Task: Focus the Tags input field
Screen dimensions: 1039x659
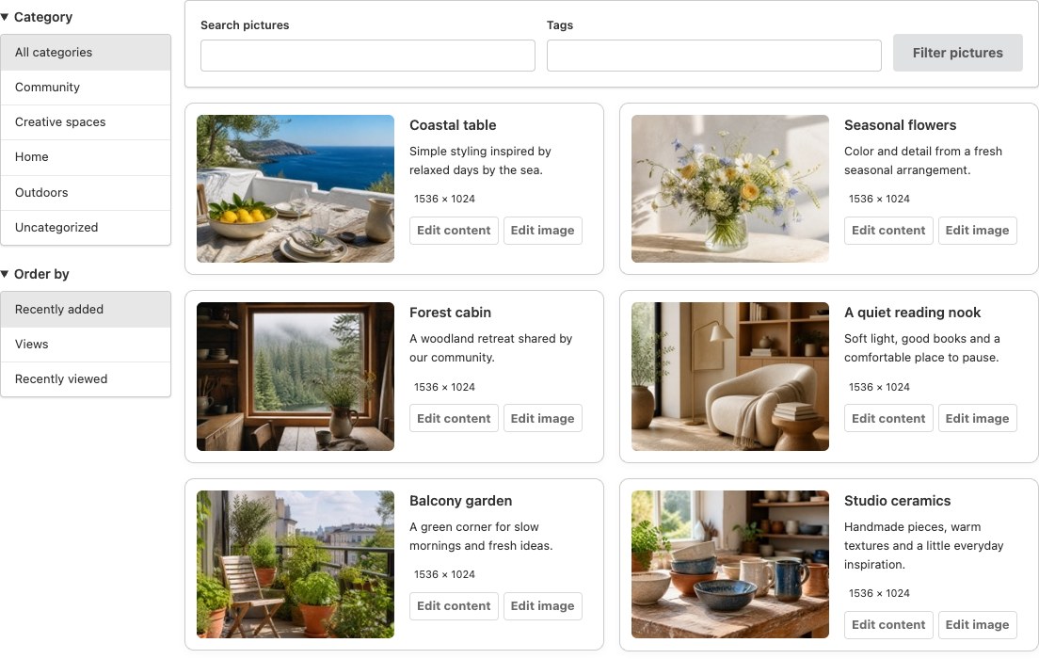Action: (x=713, y=56)
